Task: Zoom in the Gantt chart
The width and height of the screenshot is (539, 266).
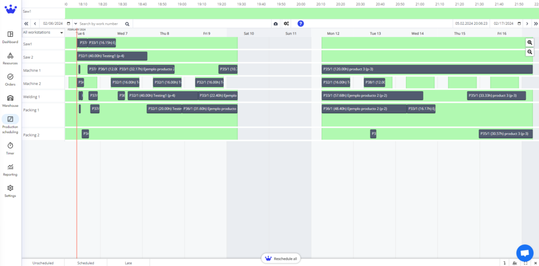Action: (530, 42)
